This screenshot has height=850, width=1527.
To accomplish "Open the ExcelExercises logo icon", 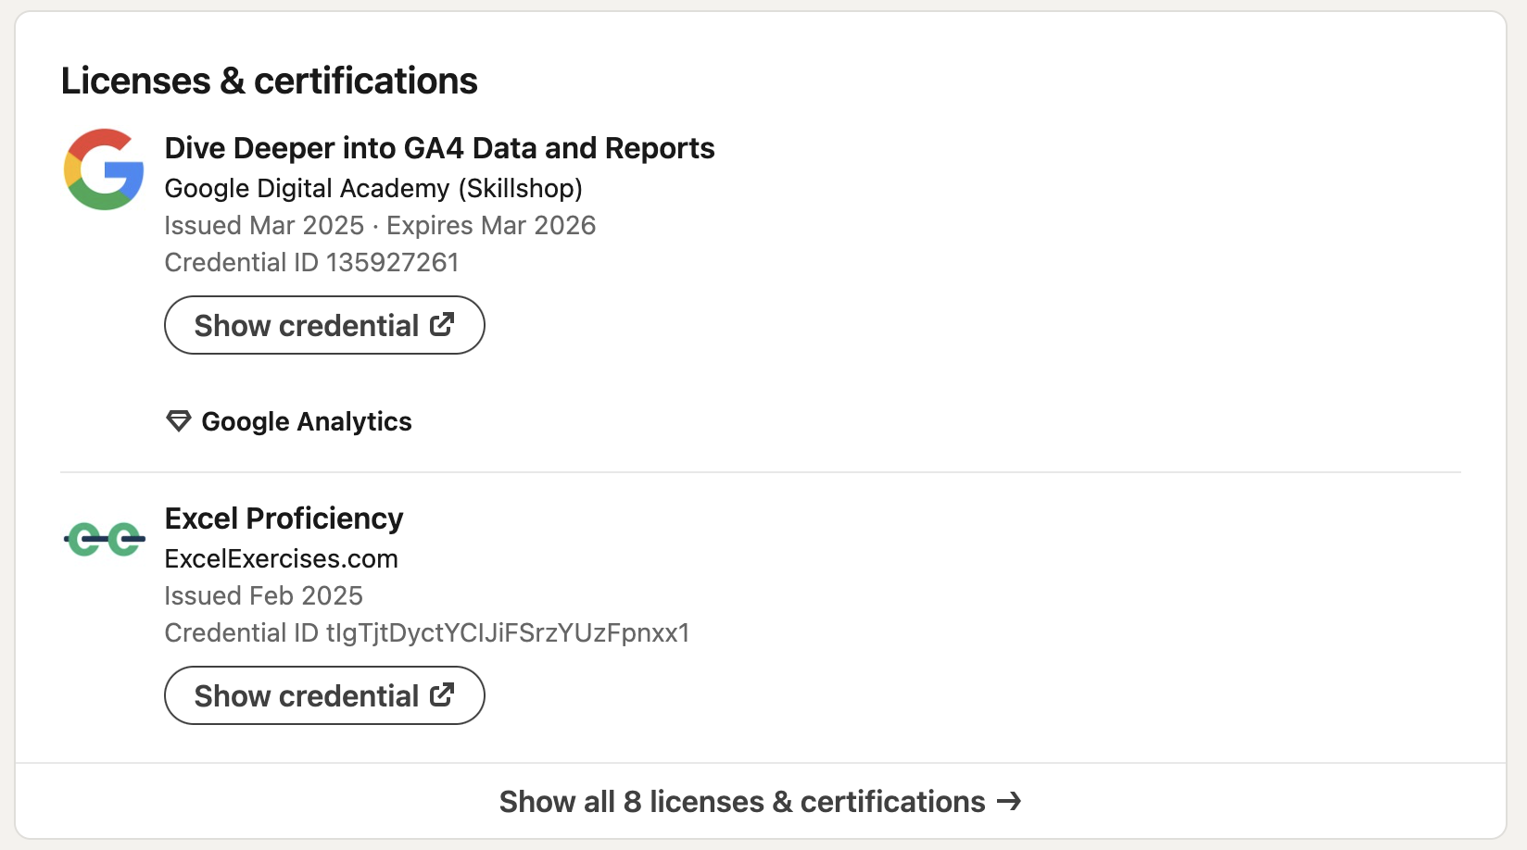I will click(104, 539).
